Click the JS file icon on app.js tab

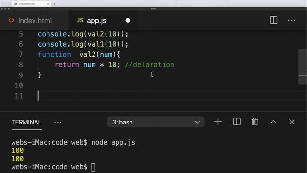click(x=80, y=20)
